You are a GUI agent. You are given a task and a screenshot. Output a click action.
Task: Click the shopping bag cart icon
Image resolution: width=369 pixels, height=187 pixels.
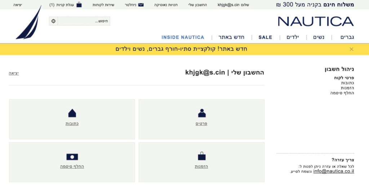coord(79,4)
